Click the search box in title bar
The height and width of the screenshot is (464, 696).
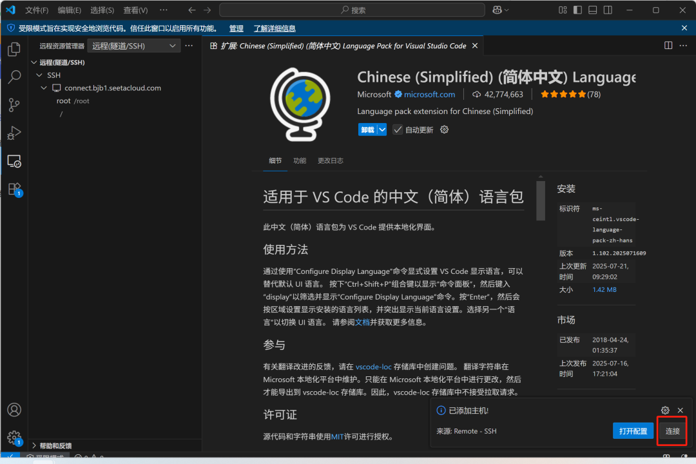352,10
